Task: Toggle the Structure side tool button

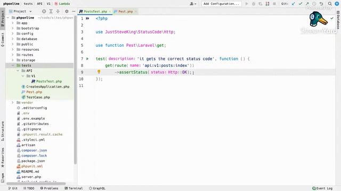Action: click(x=3, y=131)
